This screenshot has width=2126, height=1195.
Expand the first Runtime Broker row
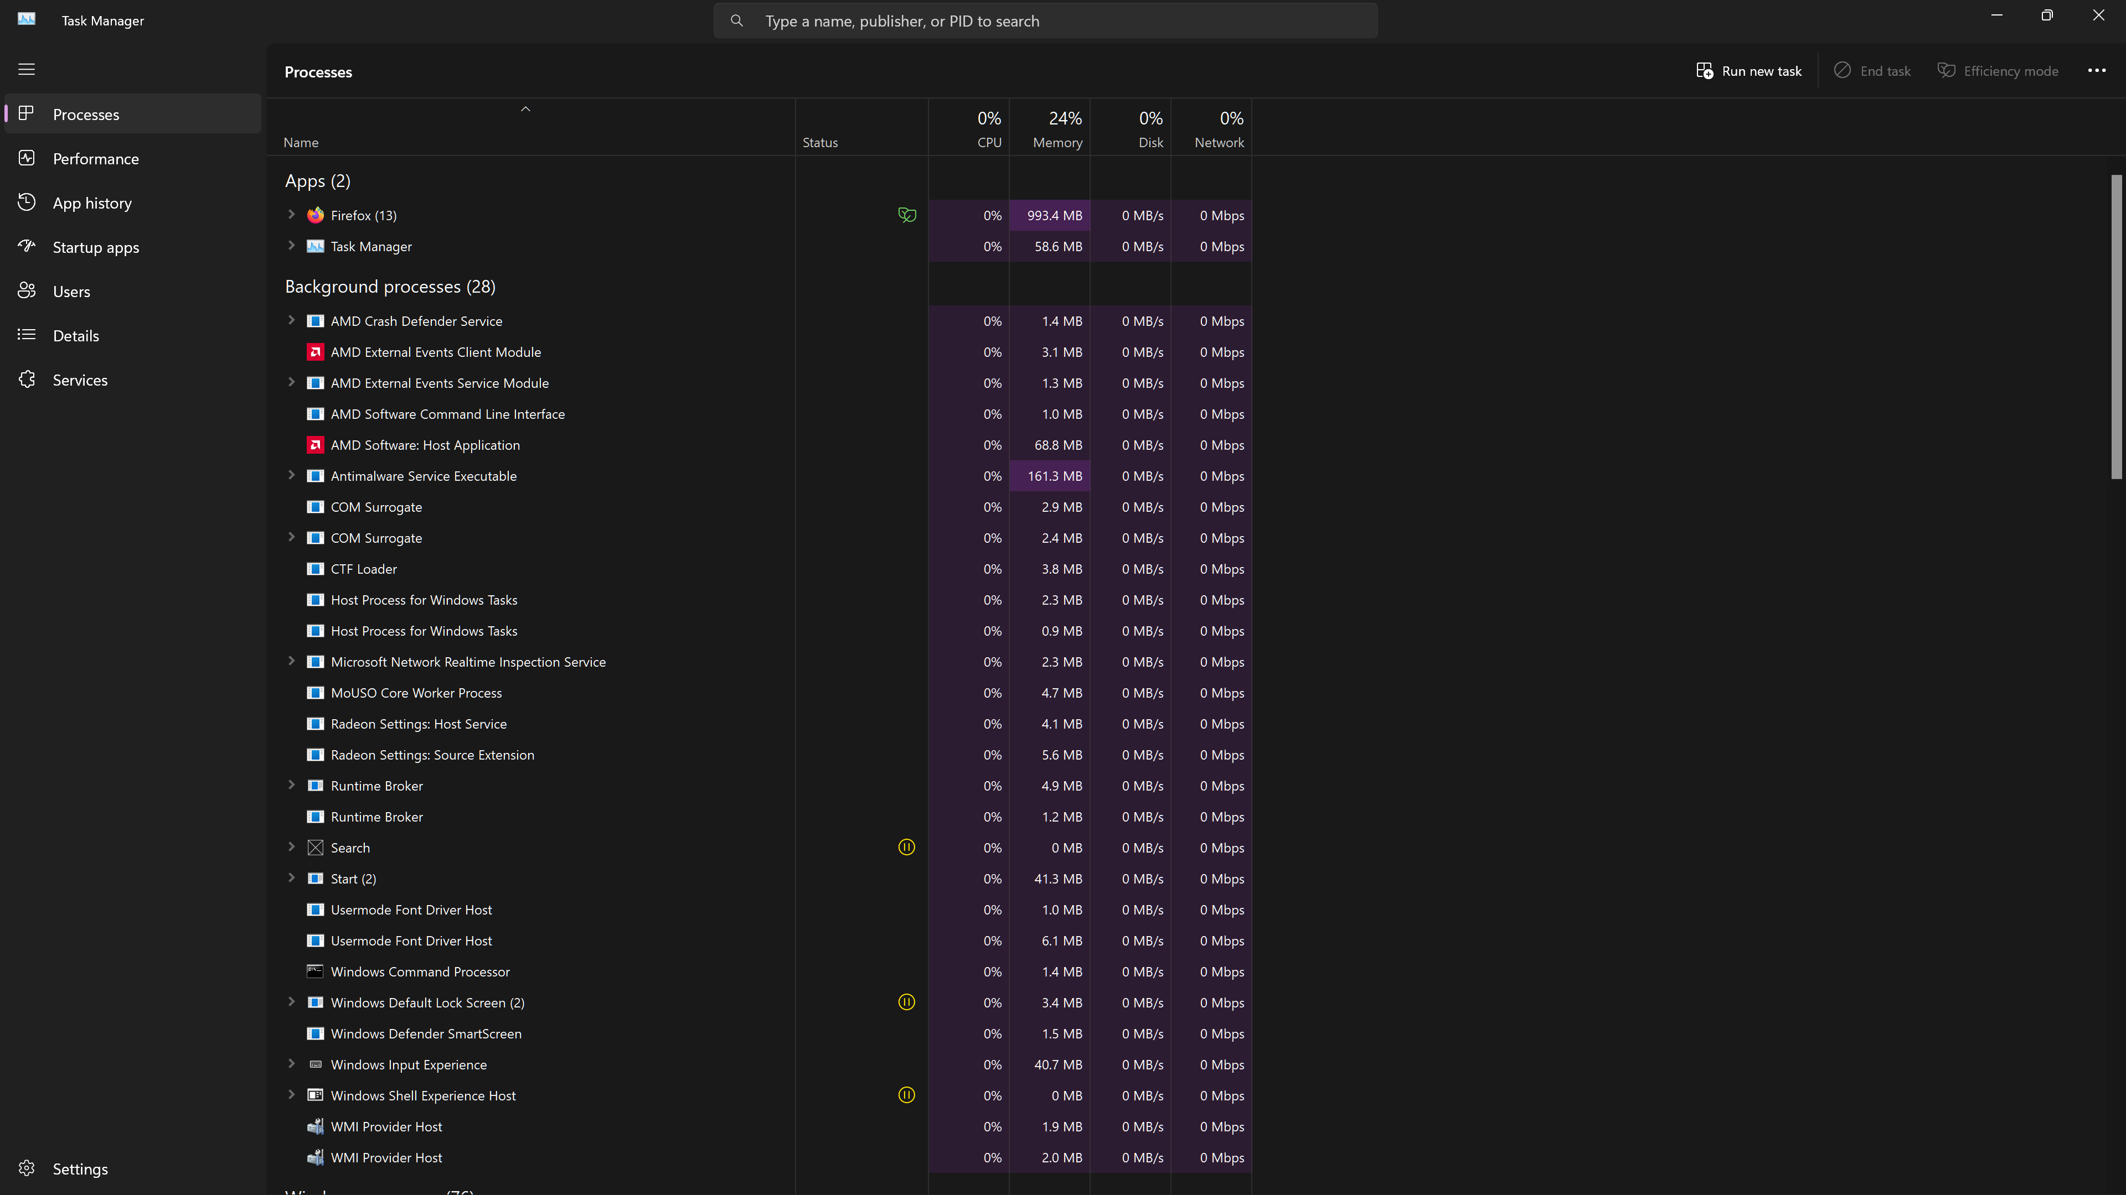pos(291,785)
